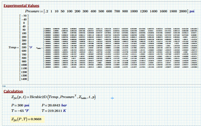Screen dimensions: 201x126
Task: Pick the 1000 value in the Pressure vector
Action: coord(134,11)
